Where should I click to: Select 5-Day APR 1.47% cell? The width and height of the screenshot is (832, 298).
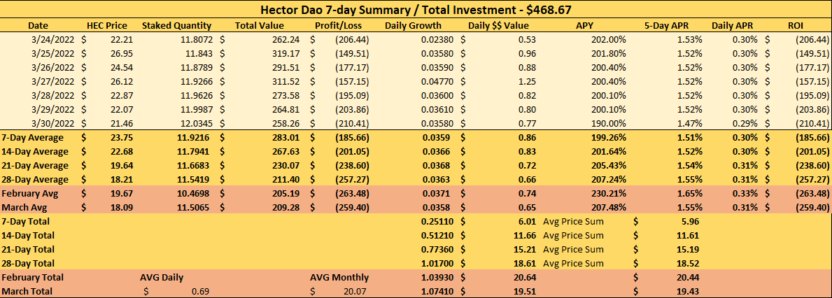click(691, 122)
